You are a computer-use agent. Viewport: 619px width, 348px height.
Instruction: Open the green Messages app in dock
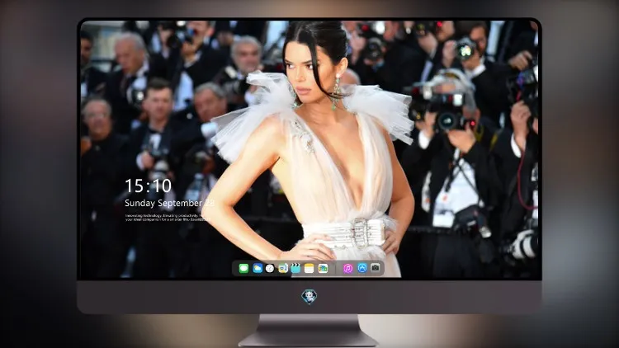point(243,268)
